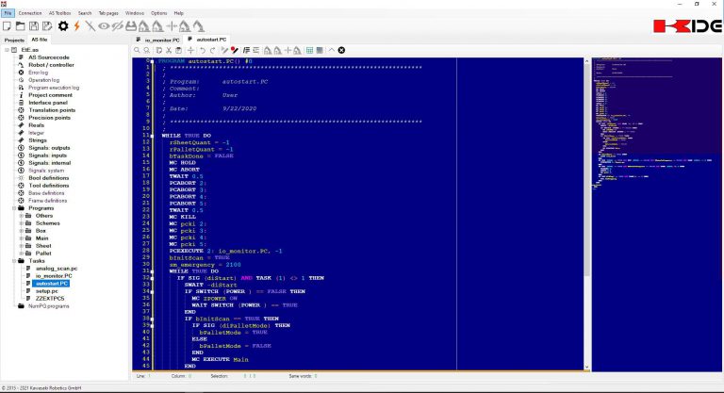Switch to the Projects panel tab
This screenshot has width=724, height=393.
coord(14,41)
